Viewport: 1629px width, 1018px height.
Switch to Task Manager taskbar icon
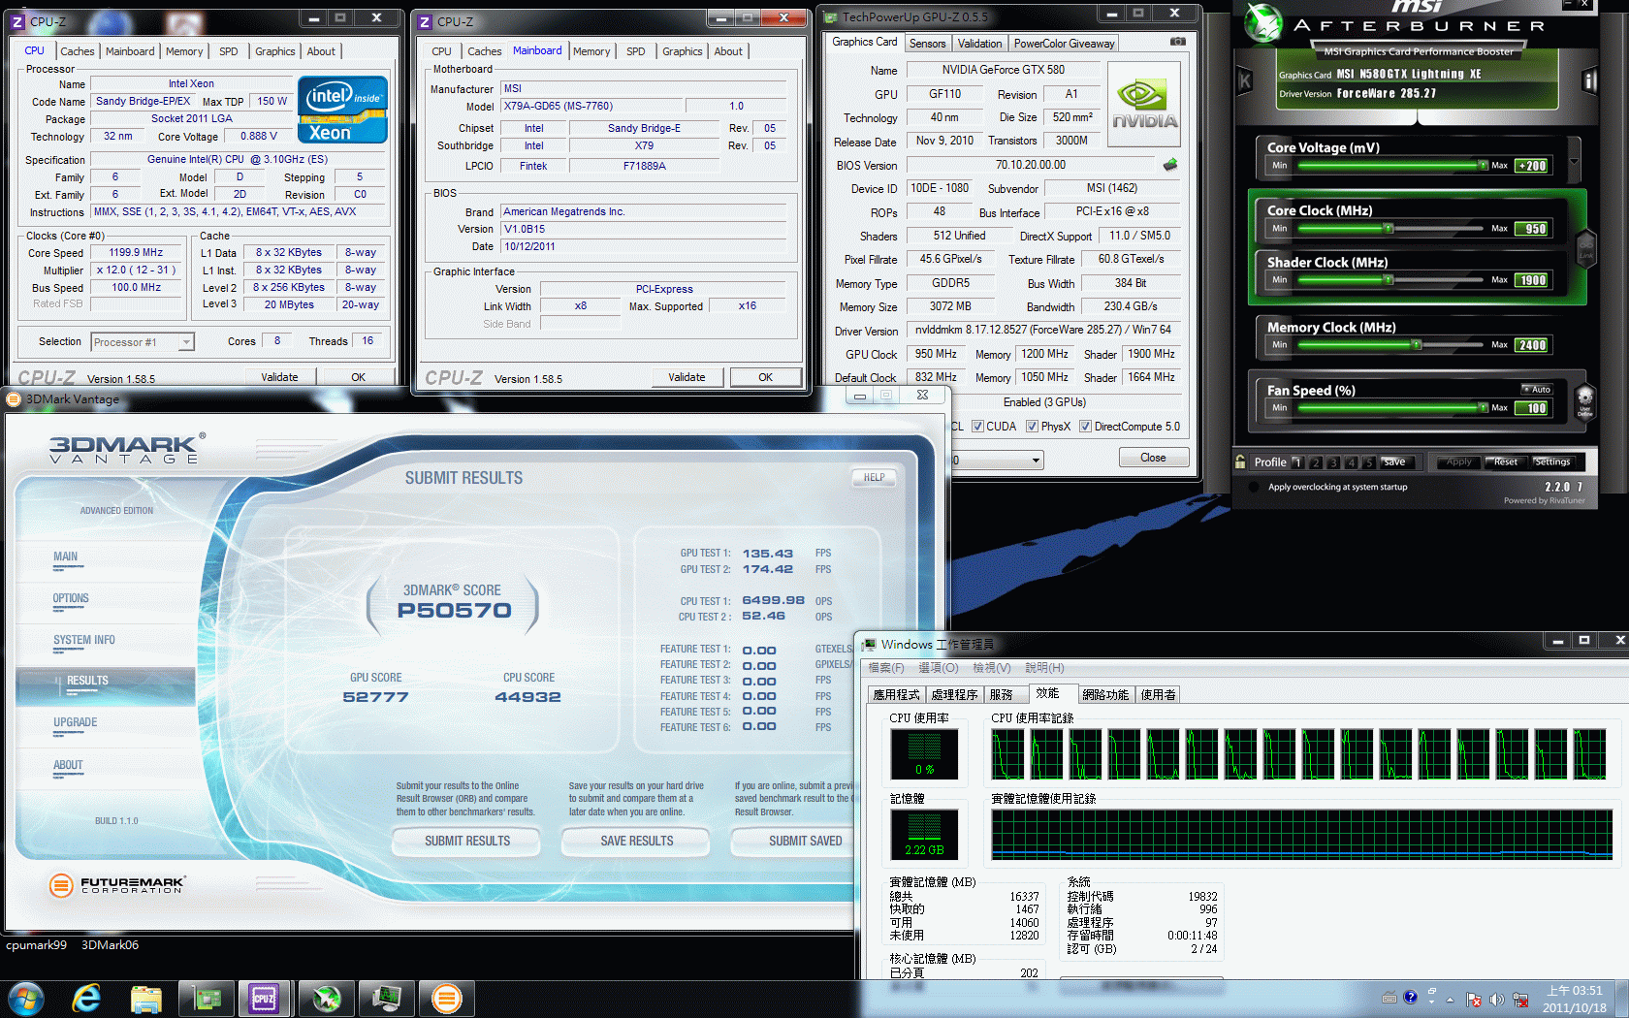[x=387, y=998]
